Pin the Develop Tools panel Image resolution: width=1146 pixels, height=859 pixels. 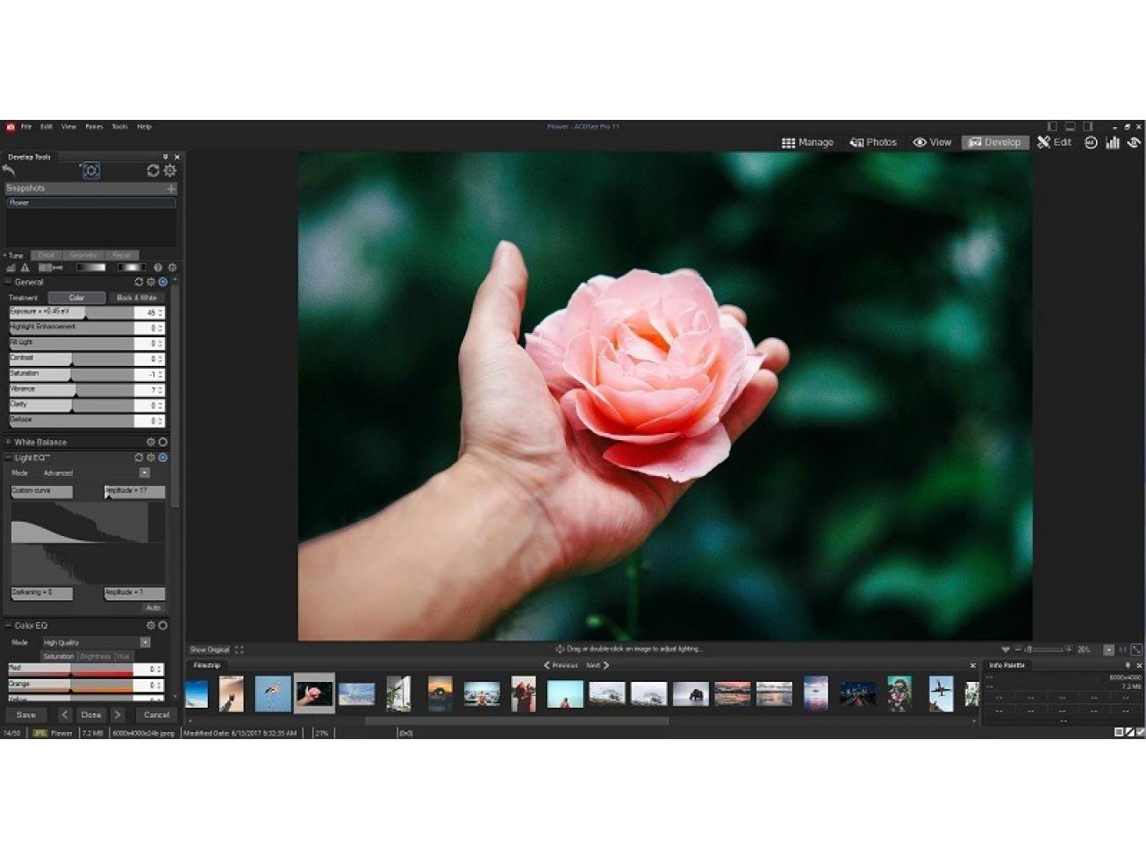tap(165, 157)
